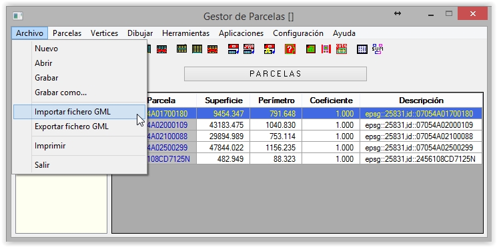Select Exportar fichero GML menu entry
This screenshot has width=497, height=247.
click(x=71, y=126)
